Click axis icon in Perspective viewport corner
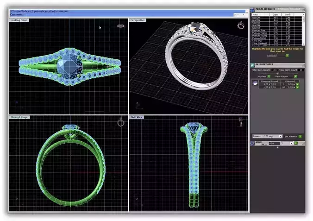 139,105
